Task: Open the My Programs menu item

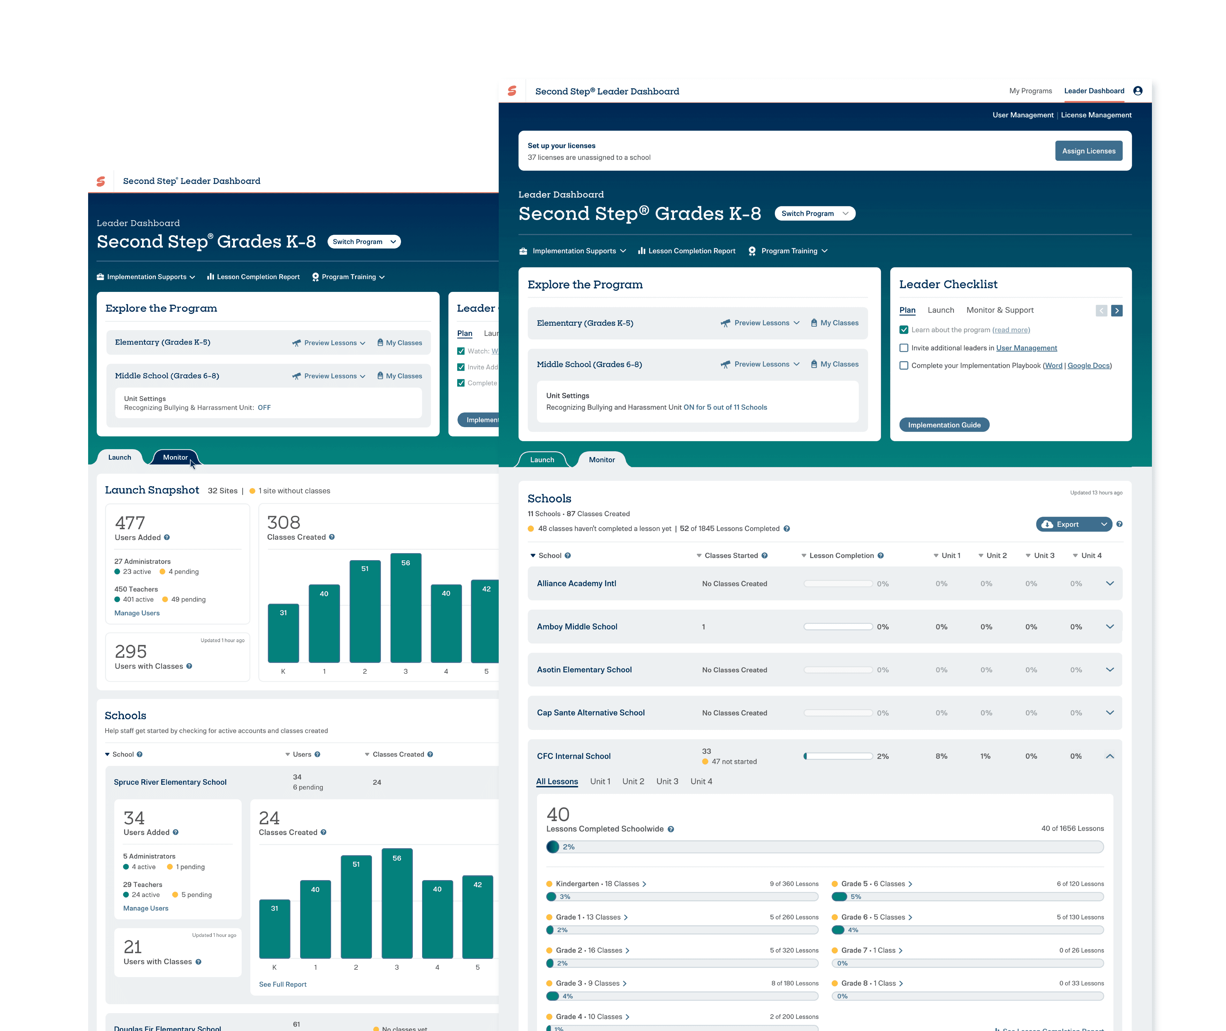Action: point(1030,91)
